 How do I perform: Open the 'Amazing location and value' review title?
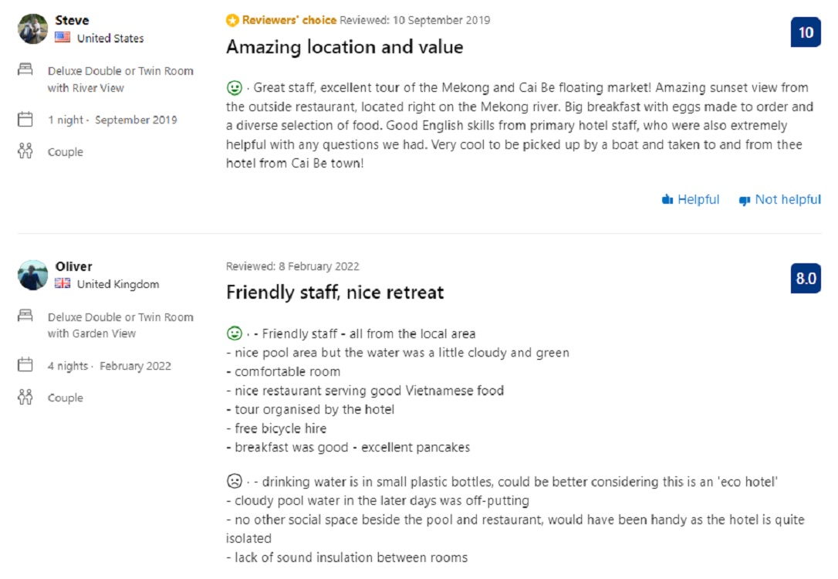click(344, 47)
